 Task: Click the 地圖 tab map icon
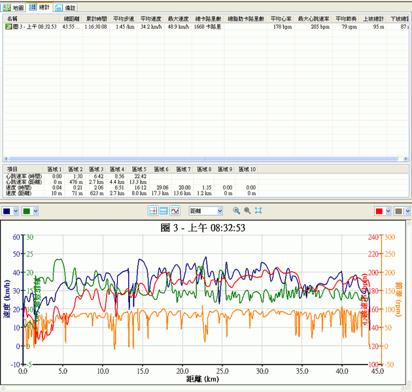(x=7, y=7)
